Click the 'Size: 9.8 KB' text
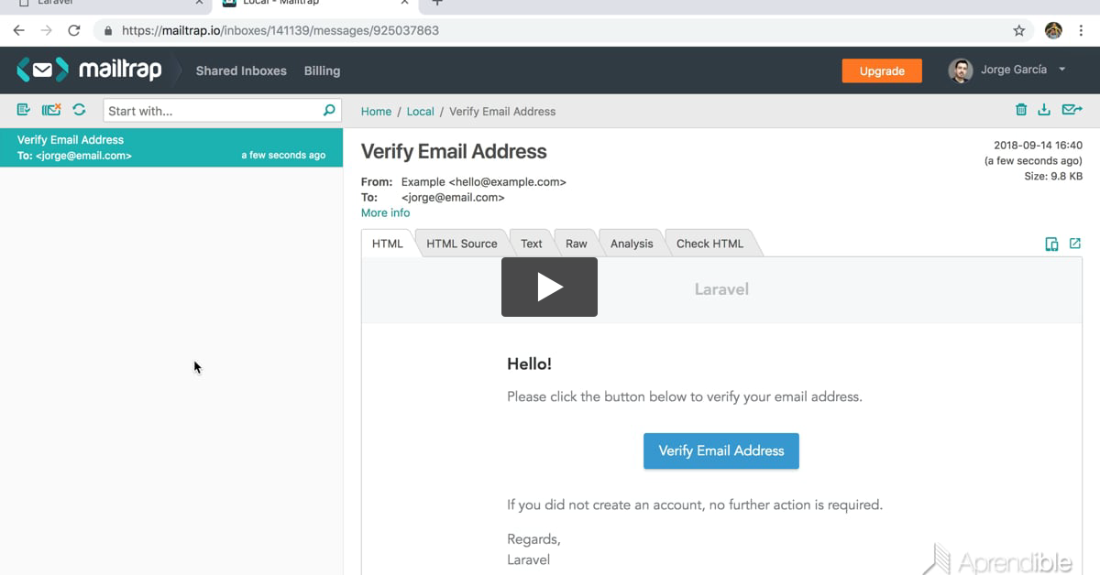This screenshot has width=1100, height=575. pos(1053,176)
